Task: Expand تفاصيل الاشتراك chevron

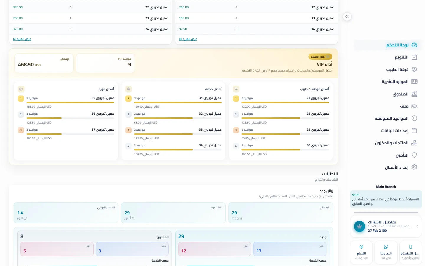Action: [x=417, y=226]
